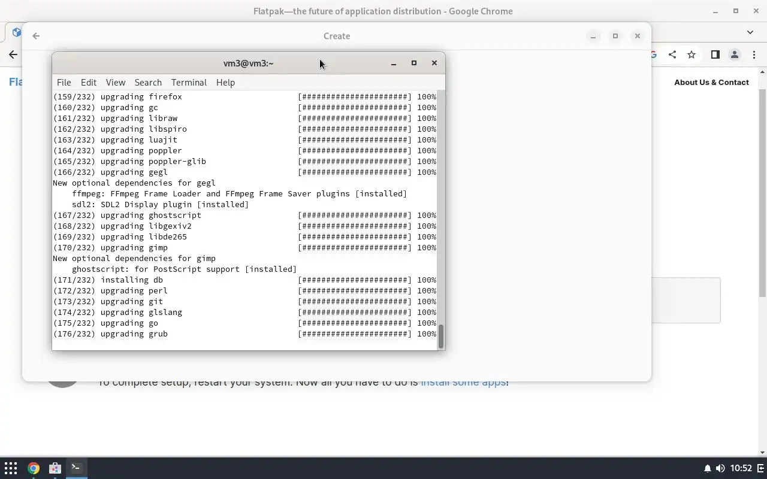This screenshot has width=767, height=479.
Task: Open the applications grid in the taskbar
Action: 11,468
